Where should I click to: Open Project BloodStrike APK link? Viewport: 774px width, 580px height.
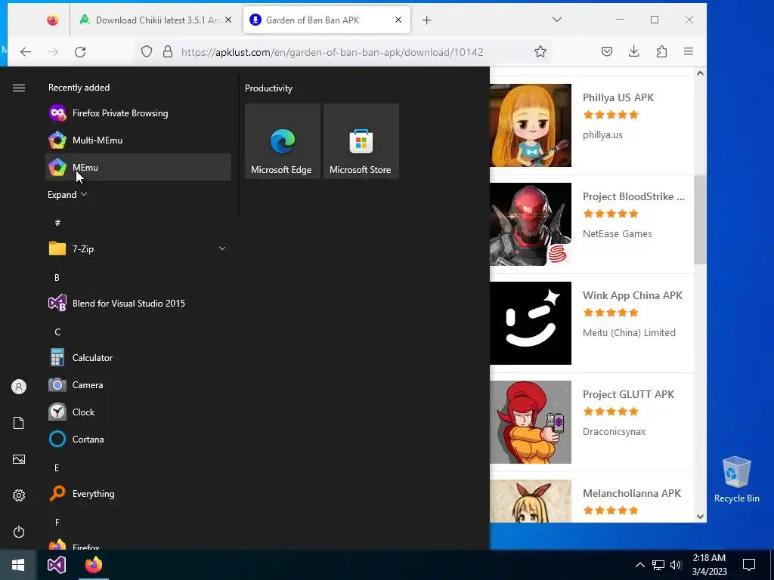coord(633,196)
